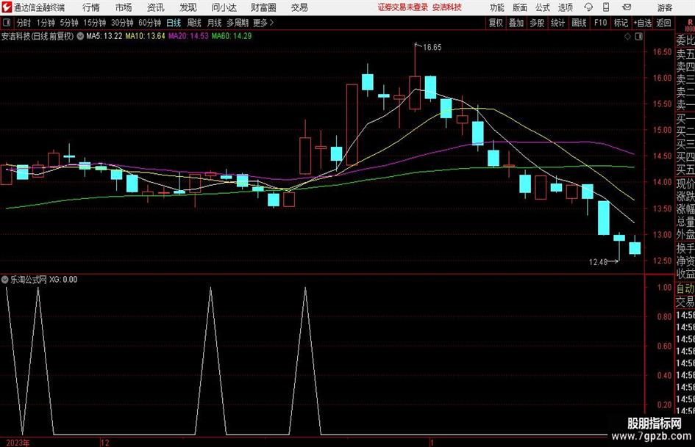The height and width of the screenshot is (447, 695).
Task: Click the MA10: 13.64 label
Action: [x=145, y=36]
